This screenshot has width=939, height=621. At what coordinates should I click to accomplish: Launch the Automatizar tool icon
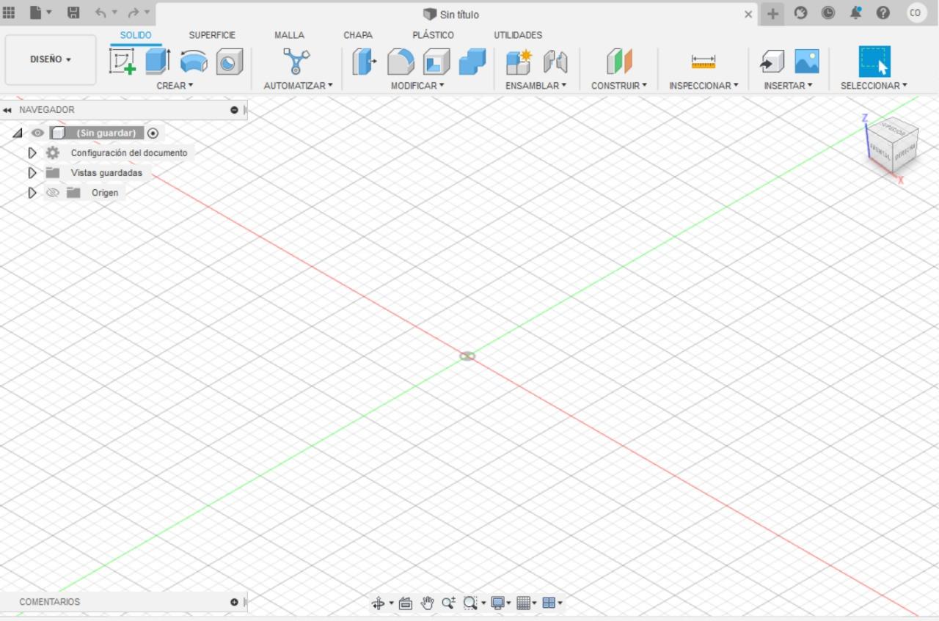[x=297, y=62]
